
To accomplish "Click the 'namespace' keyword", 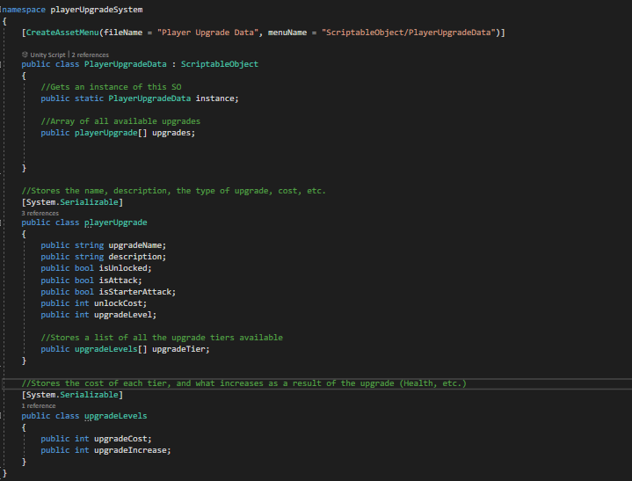I will [x=24, y=10].
